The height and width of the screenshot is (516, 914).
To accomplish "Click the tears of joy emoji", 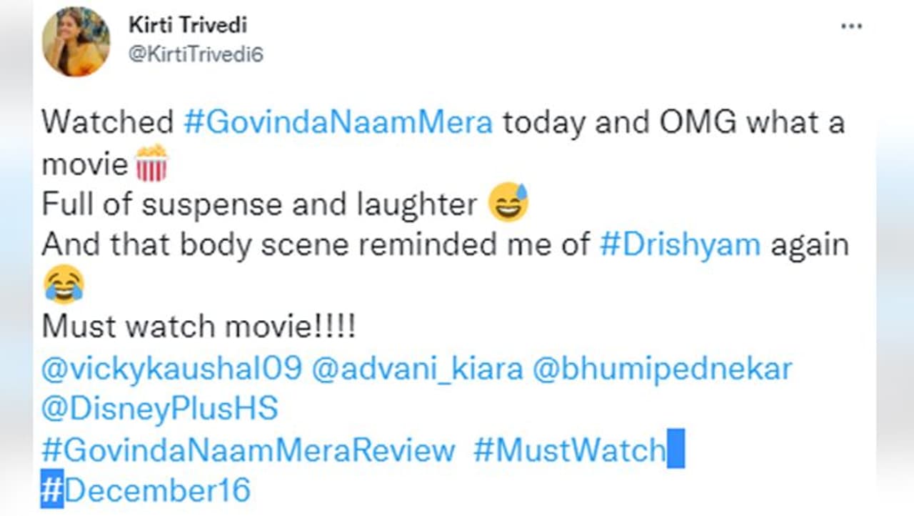I will pos(64,285).
